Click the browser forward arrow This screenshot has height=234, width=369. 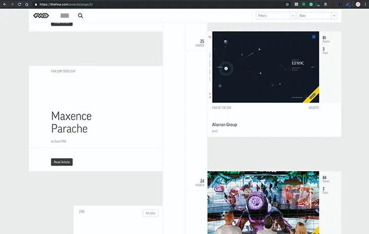pos(12,4)
